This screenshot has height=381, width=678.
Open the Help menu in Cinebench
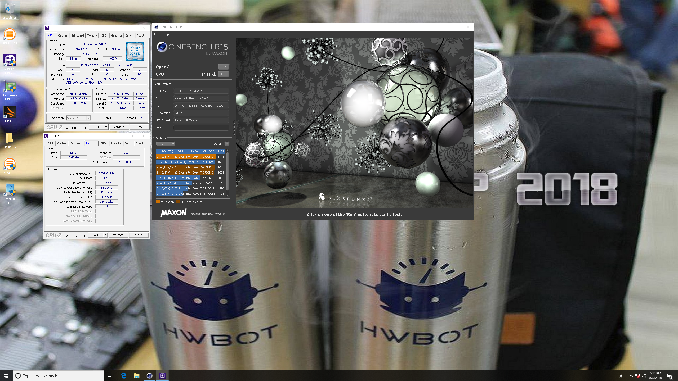[166, 34]
